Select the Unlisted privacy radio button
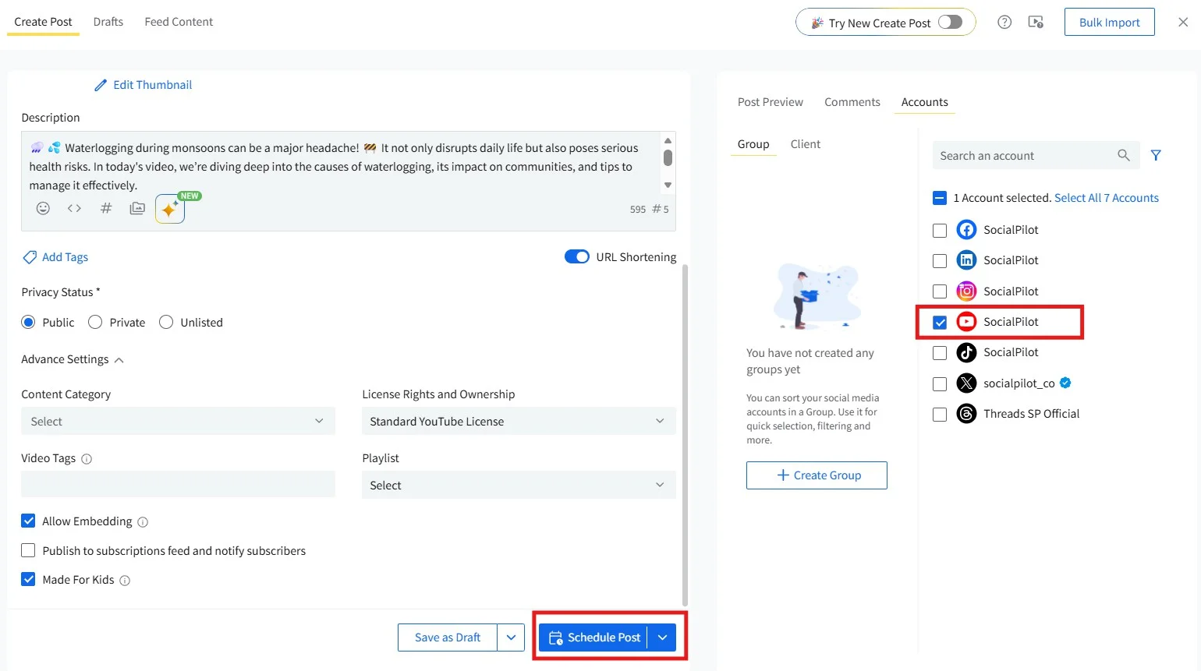The height and width of the screenshot is (671, 1201). pos(166,323)
